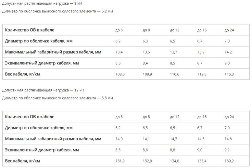Select the maximum size value 14,1
The image size is (252, 168).
pos(146,139)
